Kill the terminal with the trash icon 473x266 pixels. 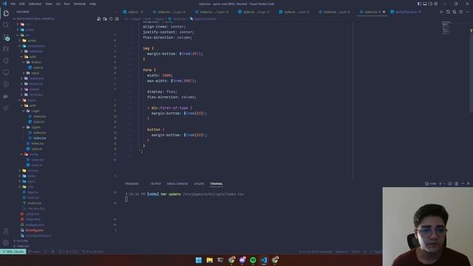[x=457, y=184]
